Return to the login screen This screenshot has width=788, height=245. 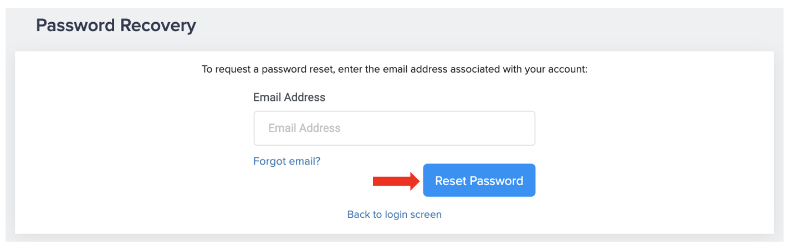click(394, 215)
